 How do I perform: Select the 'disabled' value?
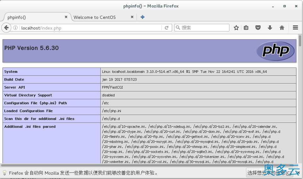[x=109, y=95]
